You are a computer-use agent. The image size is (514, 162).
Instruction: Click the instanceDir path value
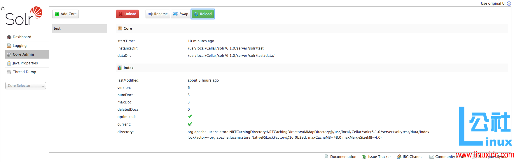225,48
